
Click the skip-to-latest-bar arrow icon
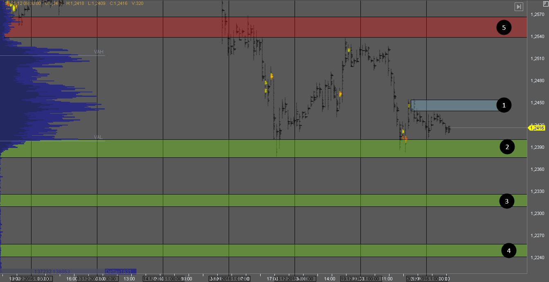click(519, 7)
